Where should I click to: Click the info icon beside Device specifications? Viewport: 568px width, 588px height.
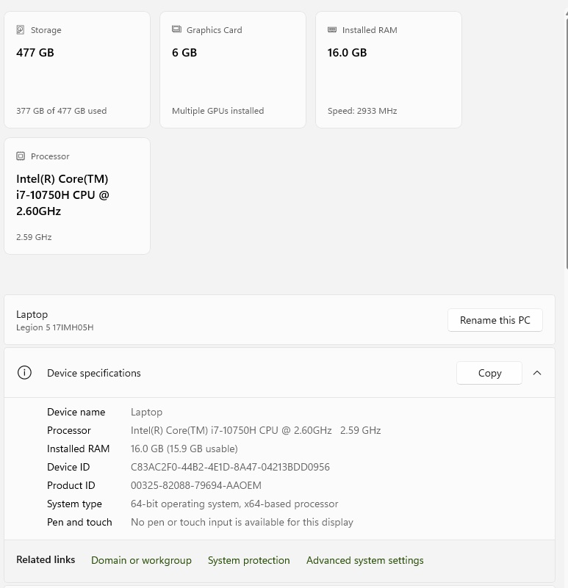(x=24, y=373)
